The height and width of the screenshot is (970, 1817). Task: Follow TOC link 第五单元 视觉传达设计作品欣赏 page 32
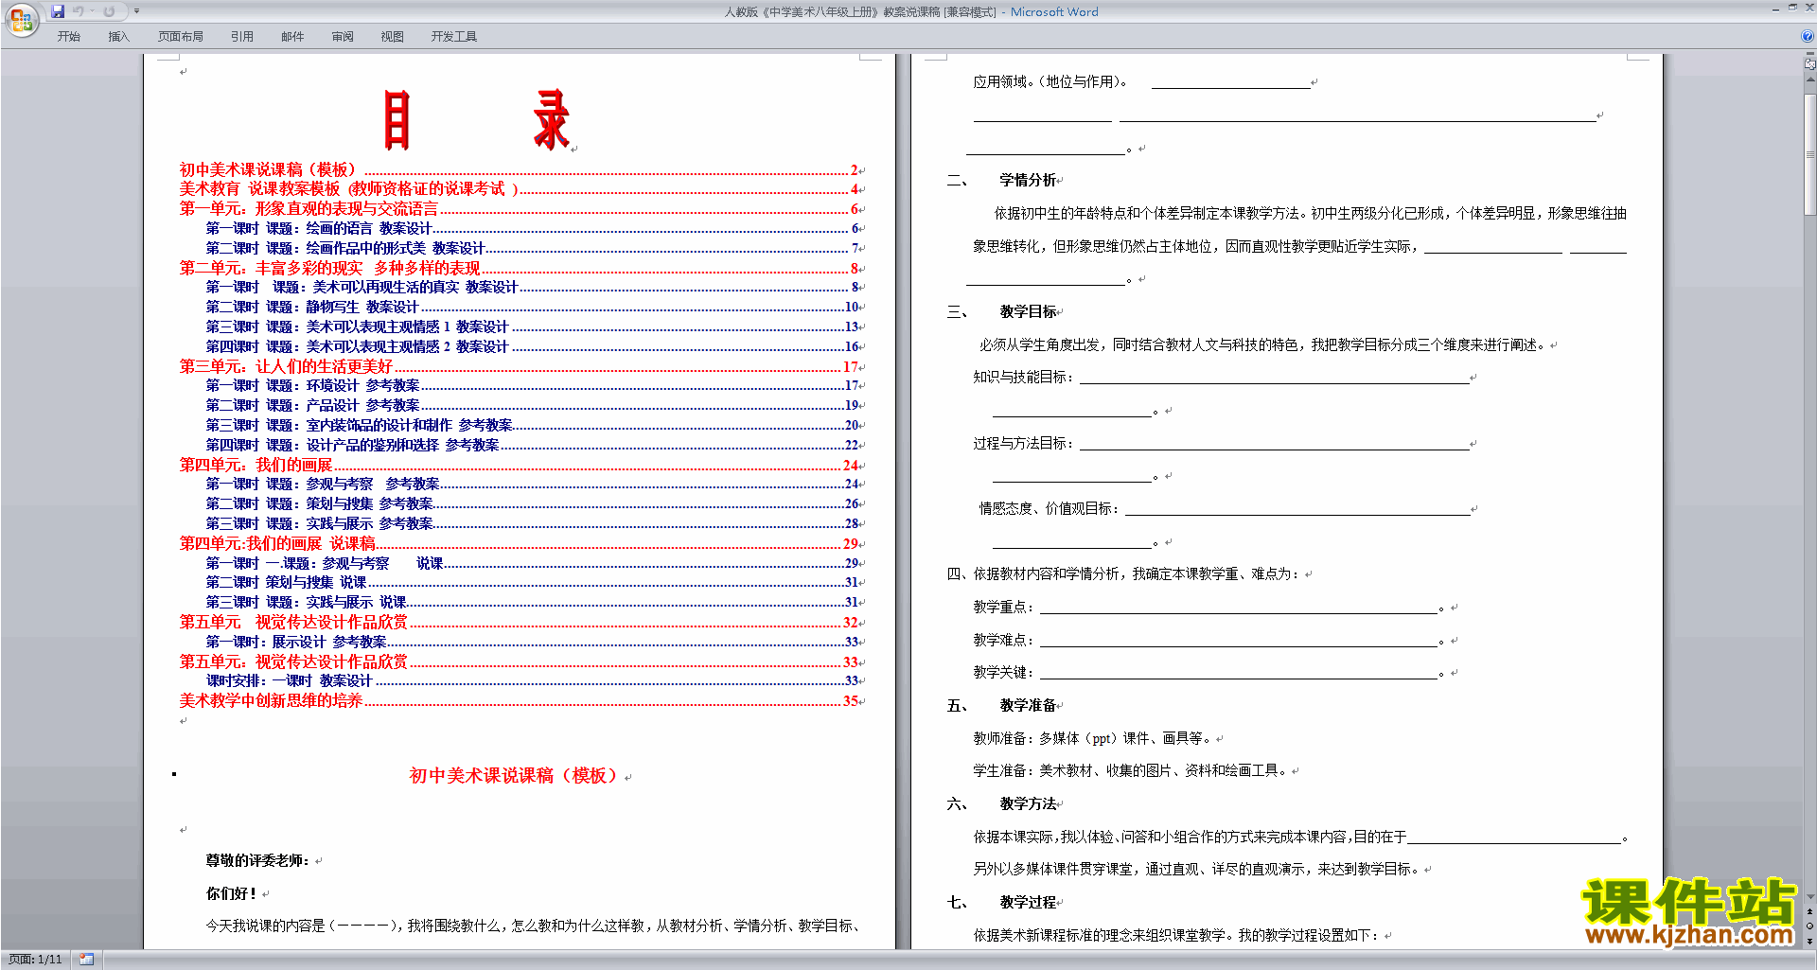(519, 622)
